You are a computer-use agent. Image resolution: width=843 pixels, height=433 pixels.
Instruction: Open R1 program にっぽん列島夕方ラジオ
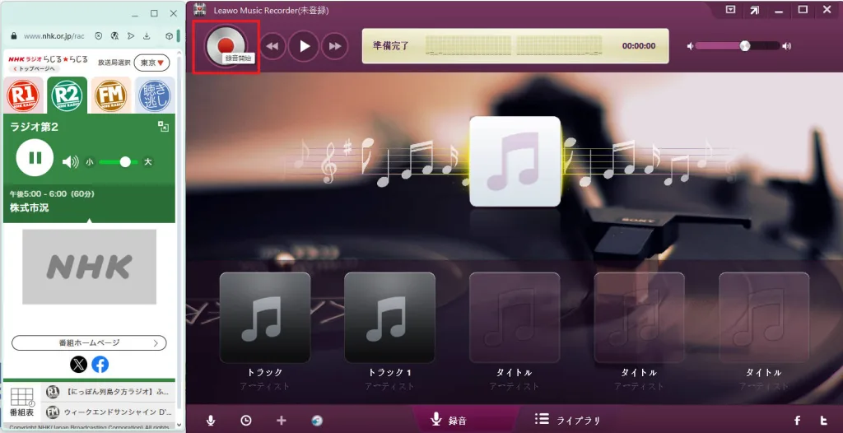(109, 392)
